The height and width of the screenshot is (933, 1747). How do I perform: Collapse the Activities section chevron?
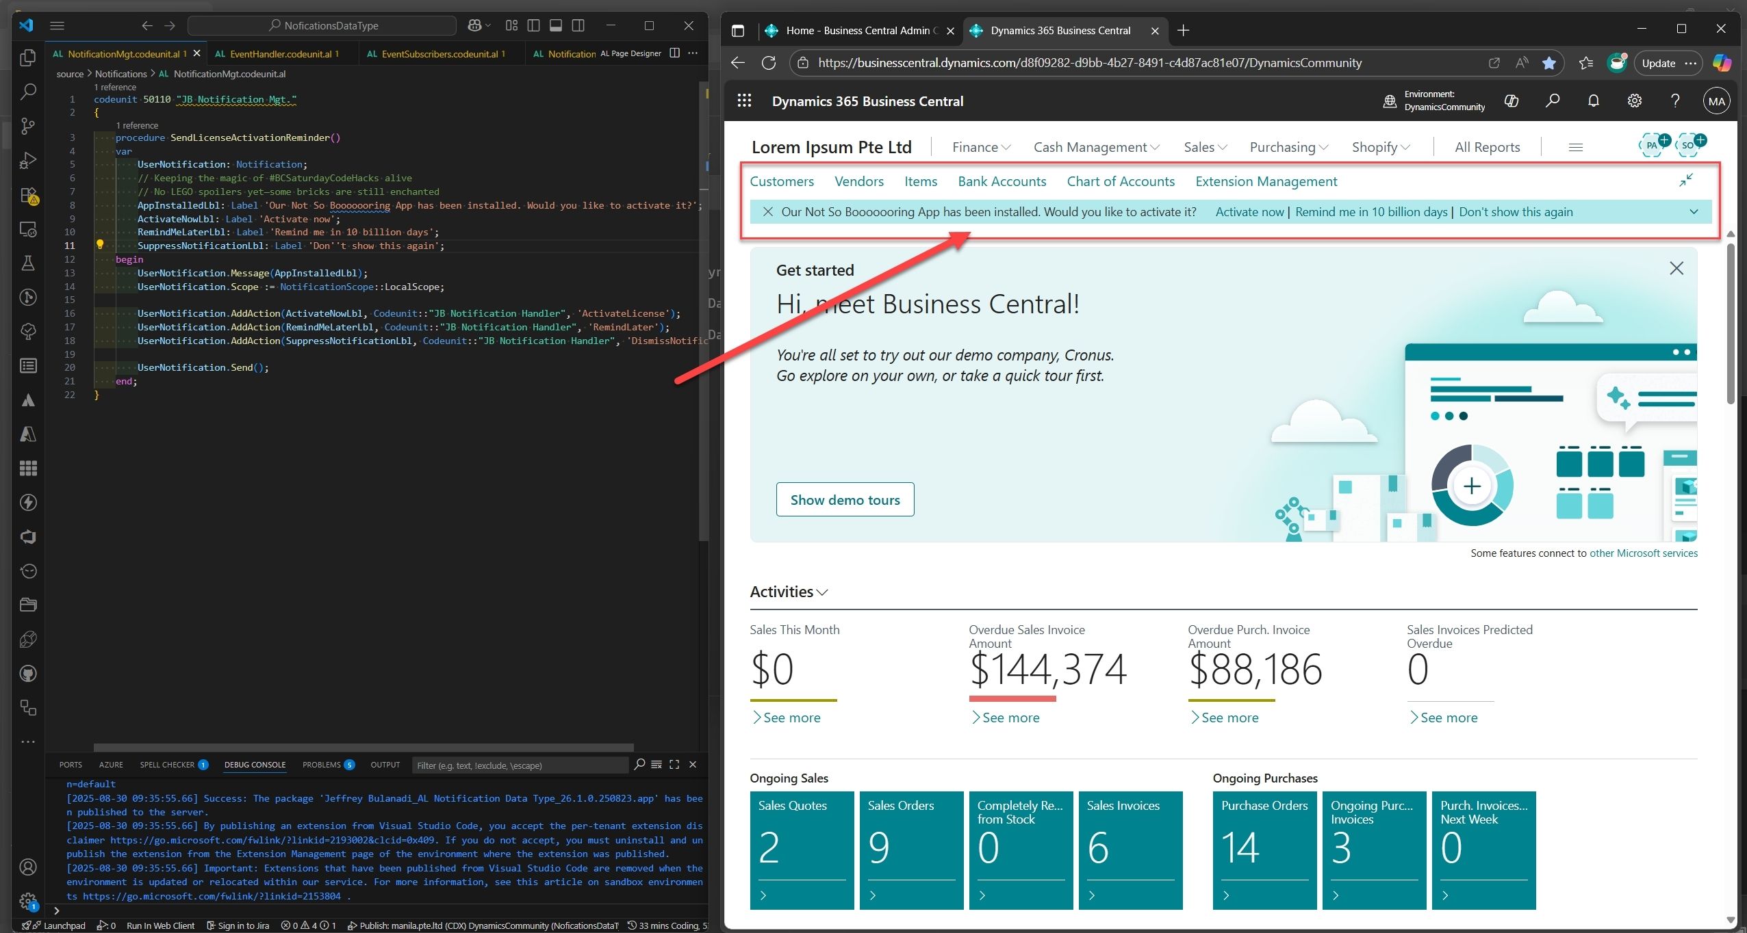822,592
